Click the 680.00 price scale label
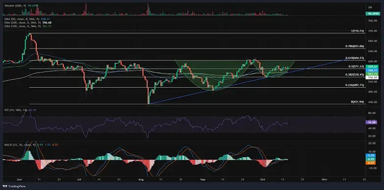This screenshot has width=384, height=190. coord(372,41)
